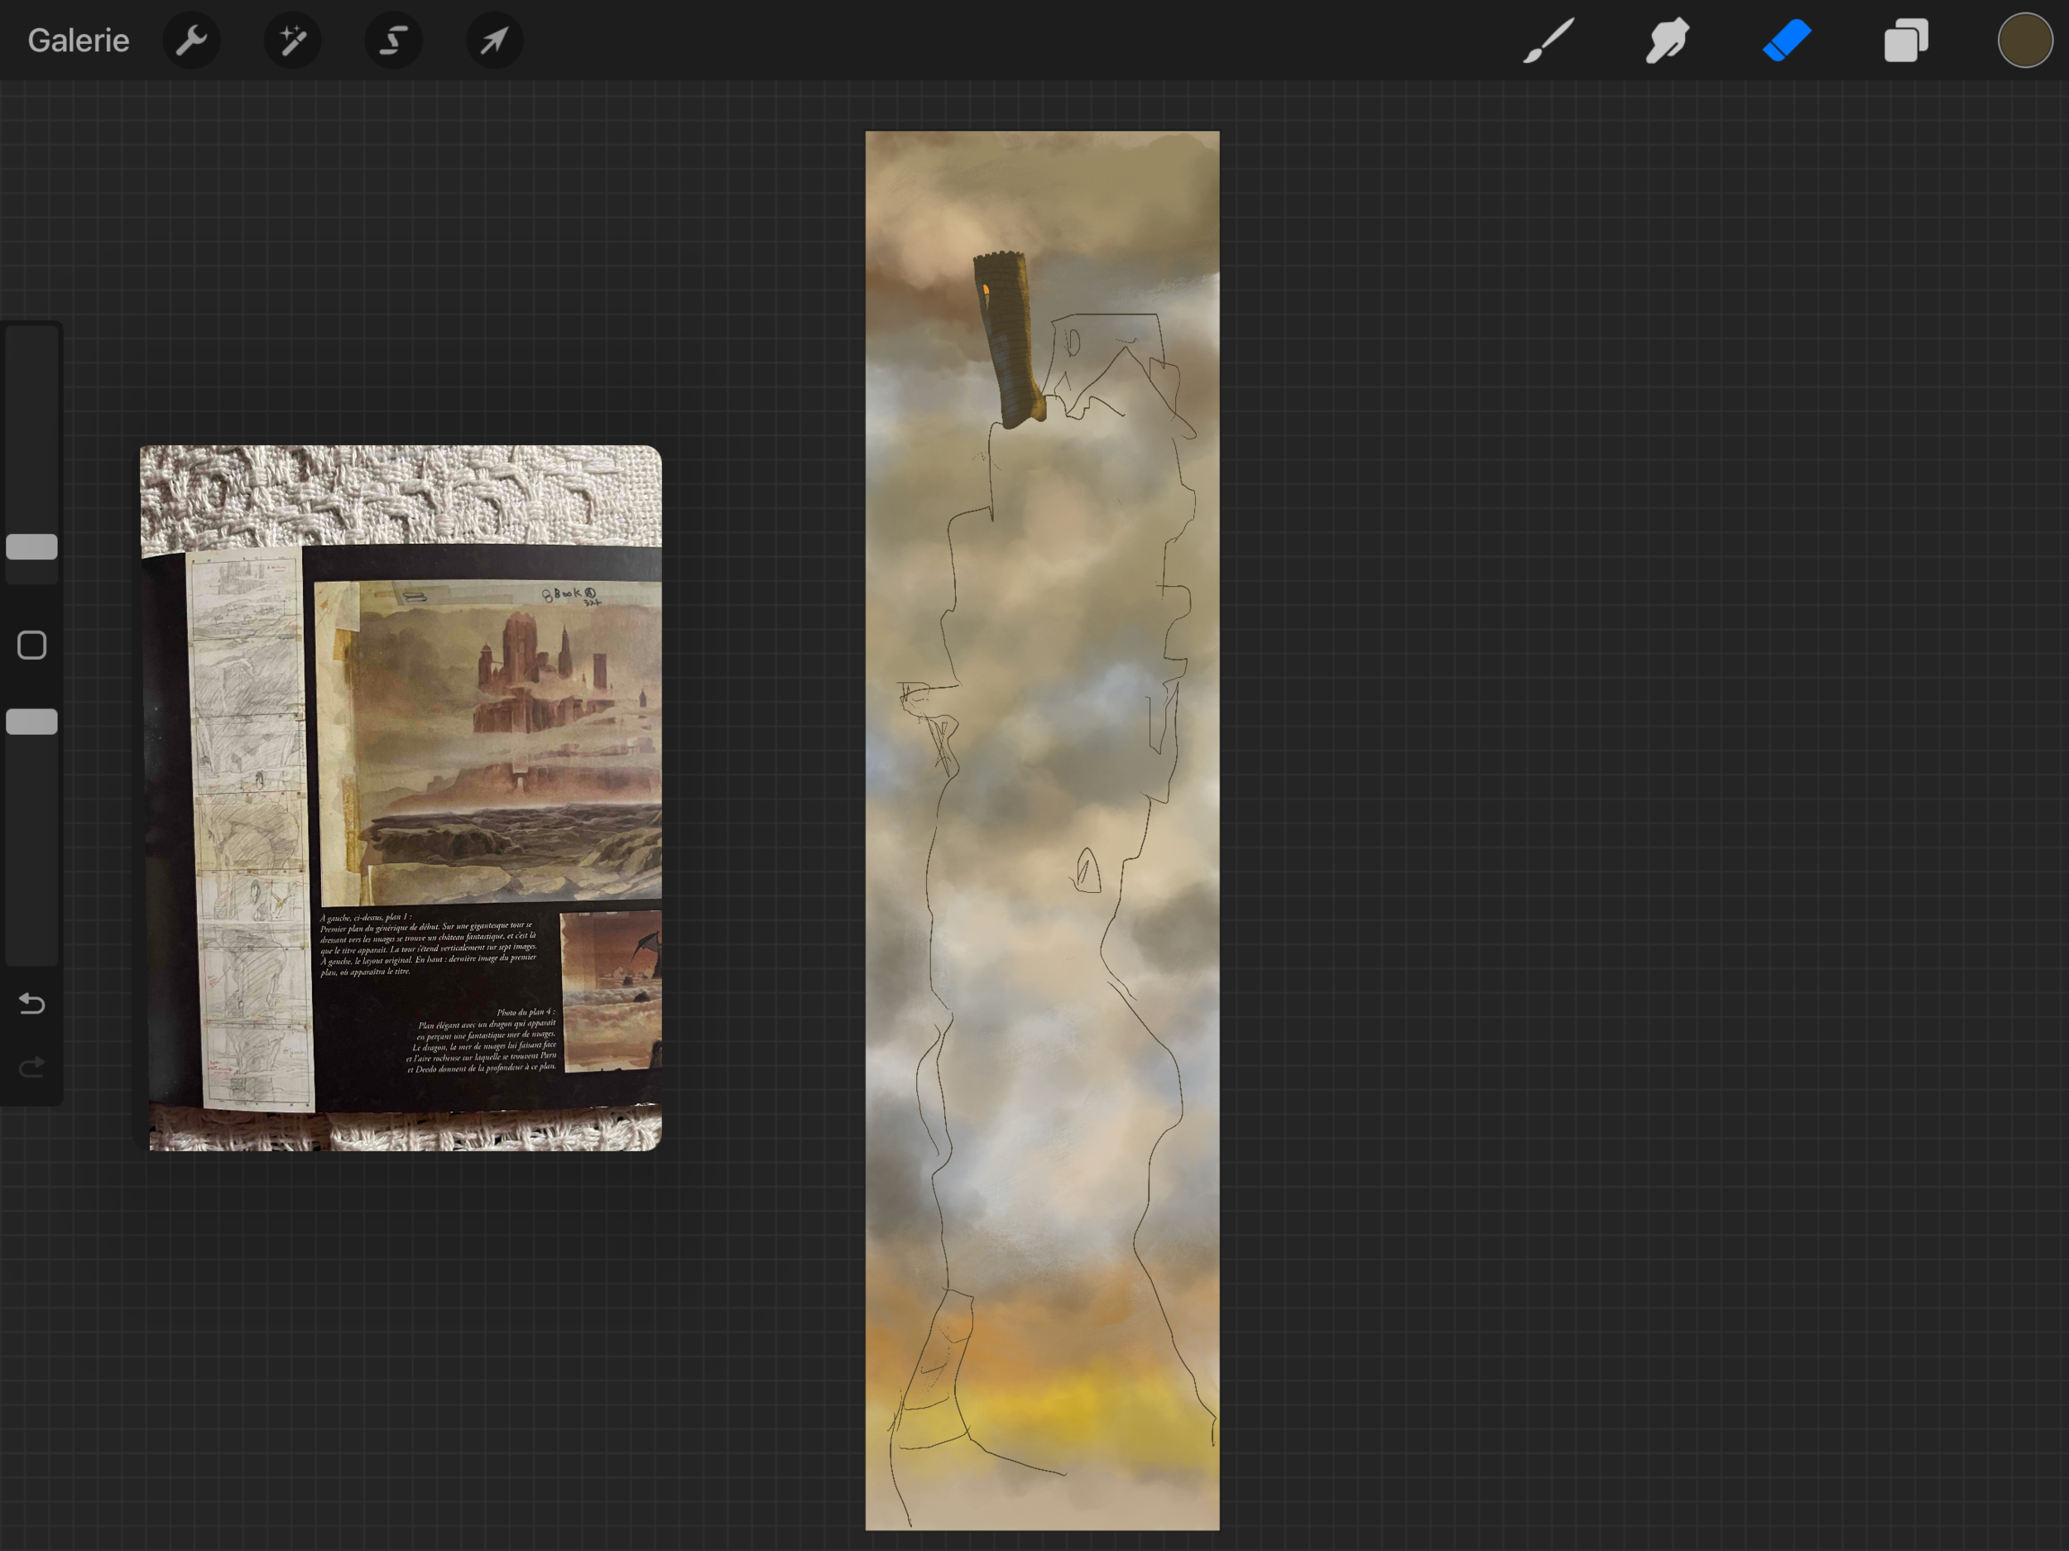Tap the brush opacity slider handle
The image size is (2069, 1551).
point(31,721)
